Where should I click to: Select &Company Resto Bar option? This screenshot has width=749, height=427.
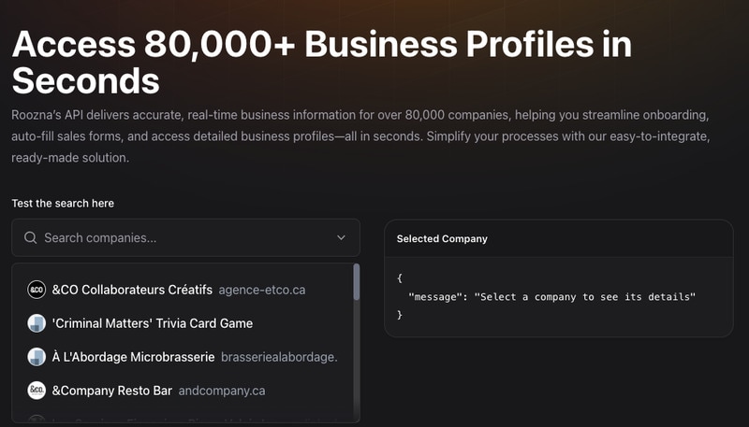click(112, 391)
